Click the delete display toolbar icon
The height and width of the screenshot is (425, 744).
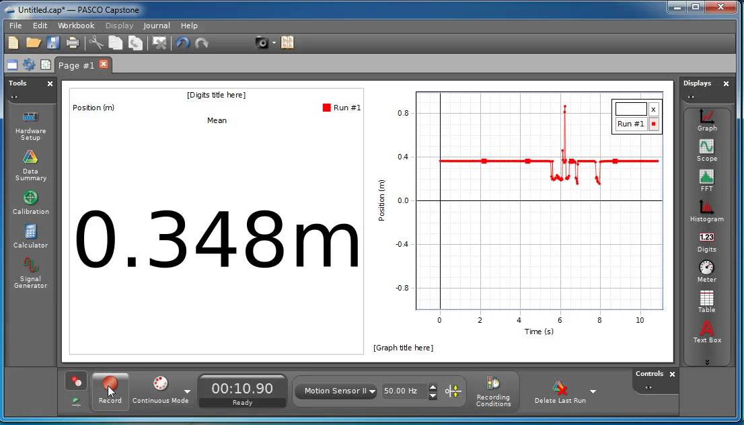tap(159, 42)
